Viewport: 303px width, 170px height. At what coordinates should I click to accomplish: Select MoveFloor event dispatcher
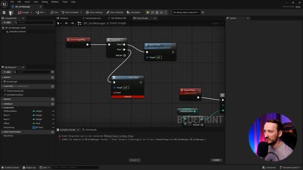(x=9, y=136)
